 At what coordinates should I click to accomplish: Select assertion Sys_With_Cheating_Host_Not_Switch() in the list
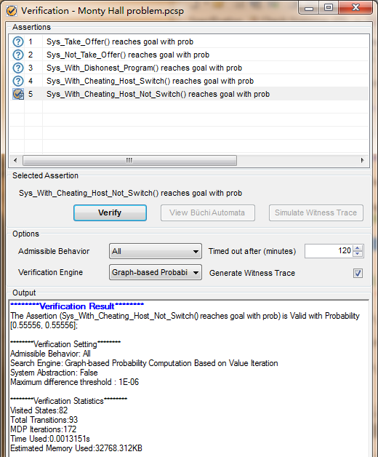(158, 94)
